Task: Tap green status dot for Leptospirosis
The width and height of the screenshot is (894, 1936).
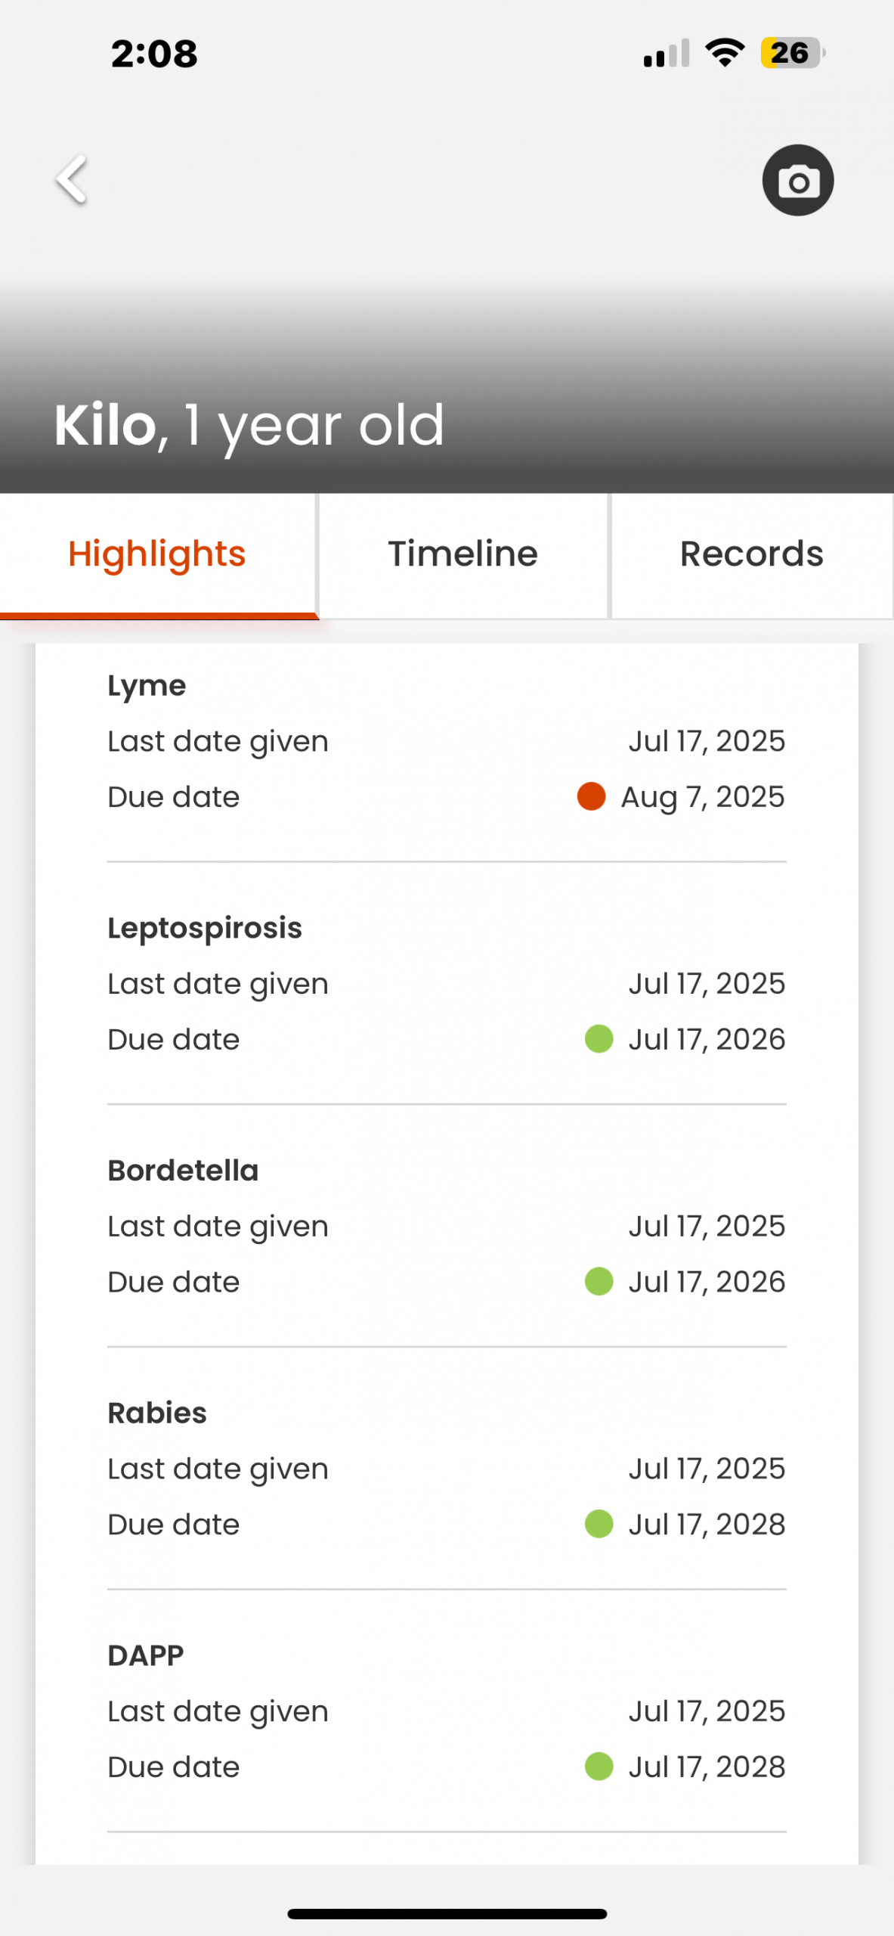Action: [x=599, y=1039]
